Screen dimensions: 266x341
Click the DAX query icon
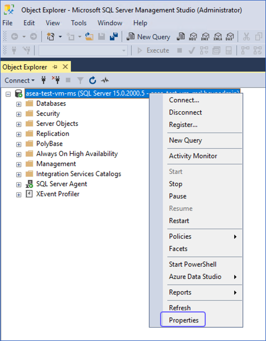tap(230, 36)
